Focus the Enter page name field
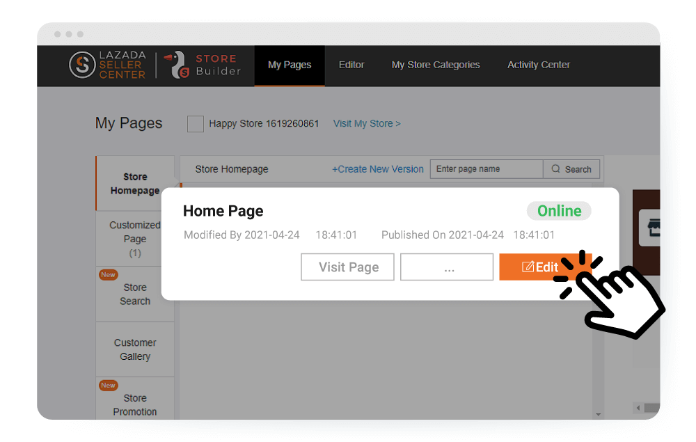Image resolution: width=696 pixels, height=442 pixels. (x=486, y=169)
